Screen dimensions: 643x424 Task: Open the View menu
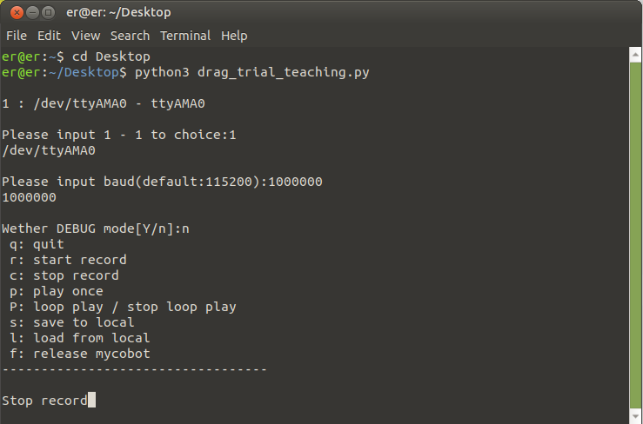pyautogui.click(x=85, y=36)
